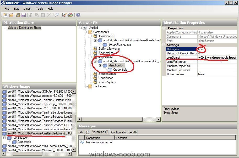Collapse the Properties section
239x158 pixels.
(164, 28)
